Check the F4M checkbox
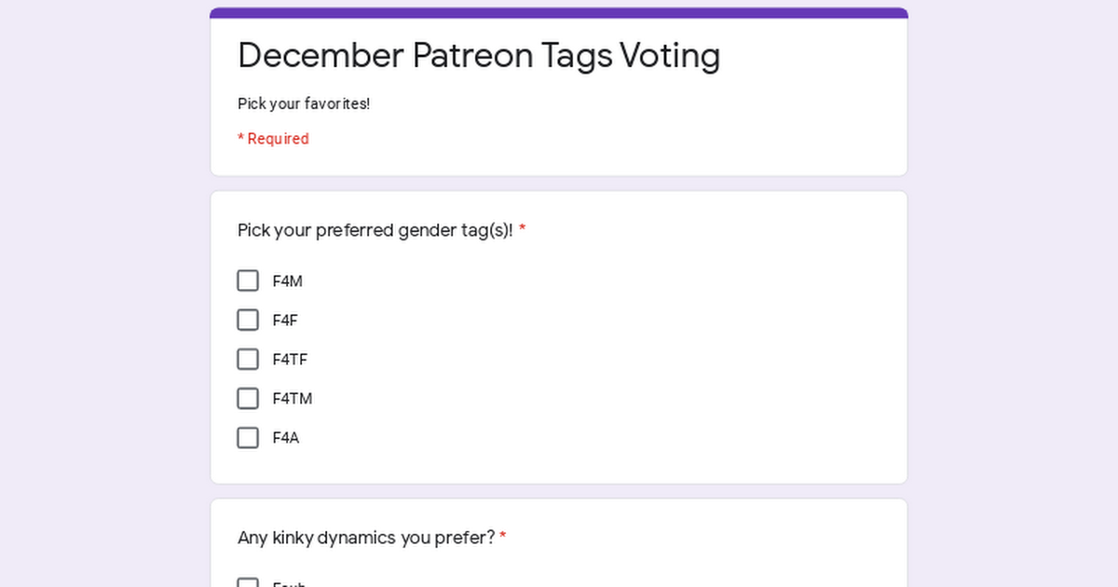 (x=248, y=280)
